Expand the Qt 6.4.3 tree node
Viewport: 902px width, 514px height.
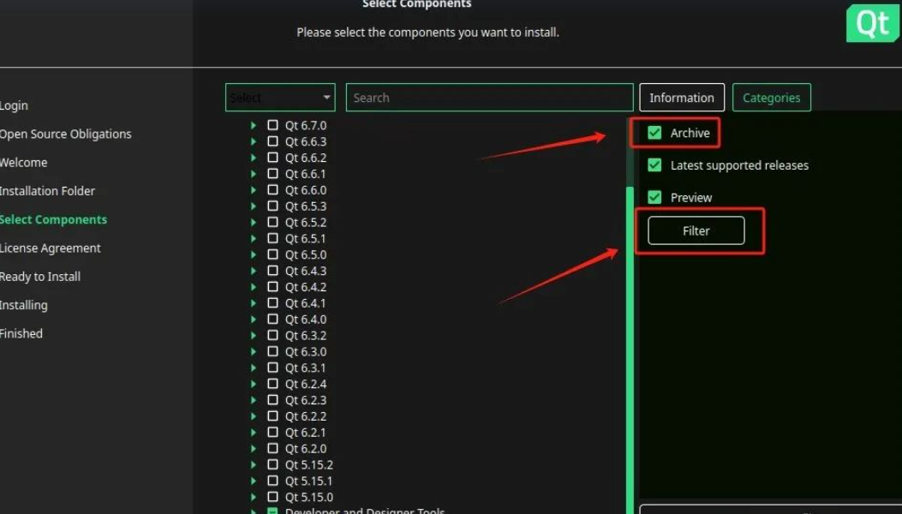coord(253,270)
